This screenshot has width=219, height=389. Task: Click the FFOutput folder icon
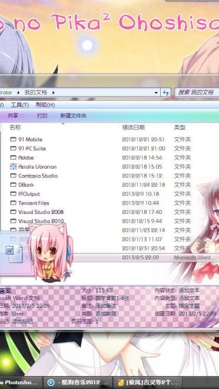pos(13,194)
